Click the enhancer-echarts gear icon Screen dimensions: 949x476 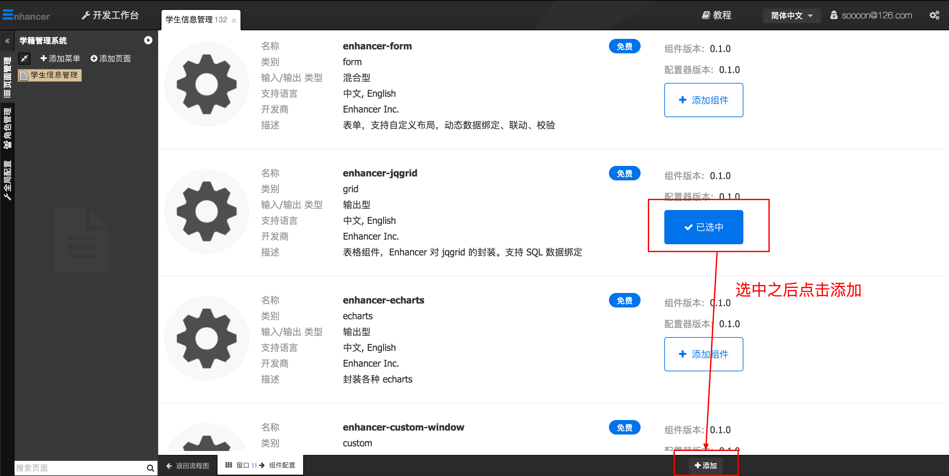(207, 339)
